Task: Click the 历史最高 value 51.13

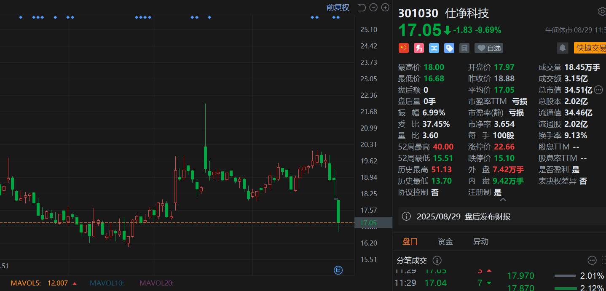Action: (x=442, y=170)
